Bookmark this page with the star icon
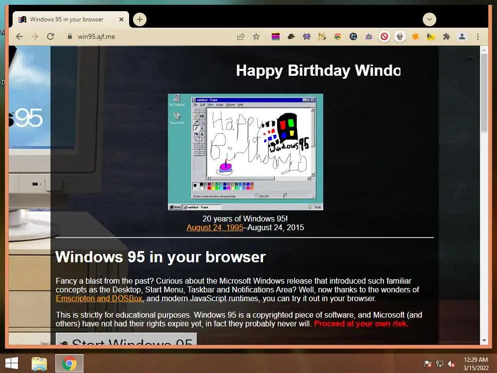 pos(256,36)
